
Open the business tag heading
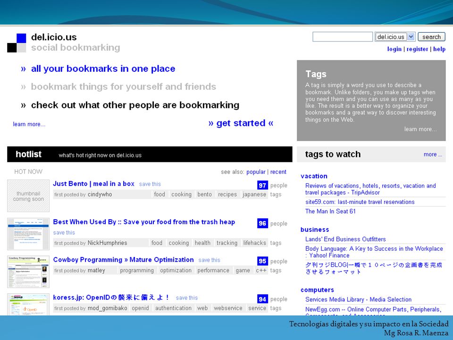(x=315, y=229)
